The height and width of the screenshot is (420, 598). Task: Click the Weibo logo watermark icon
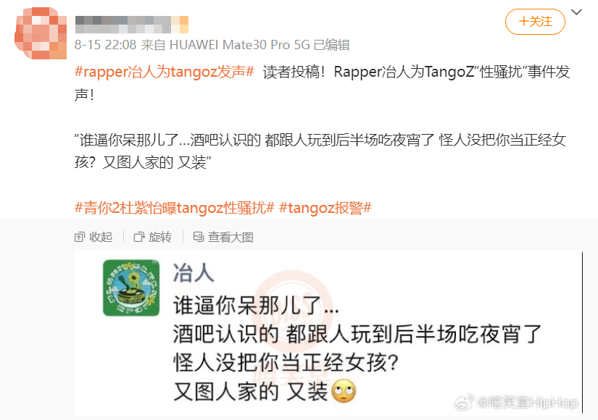[465, 403]
